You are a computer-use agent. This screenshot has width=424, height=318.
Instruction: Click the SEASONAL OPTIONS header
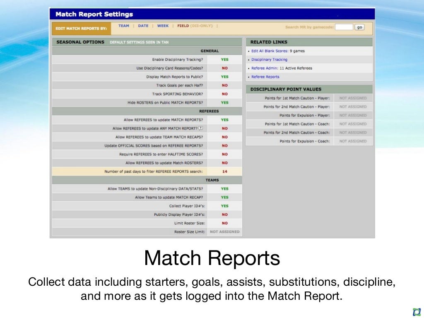[80, 42]
